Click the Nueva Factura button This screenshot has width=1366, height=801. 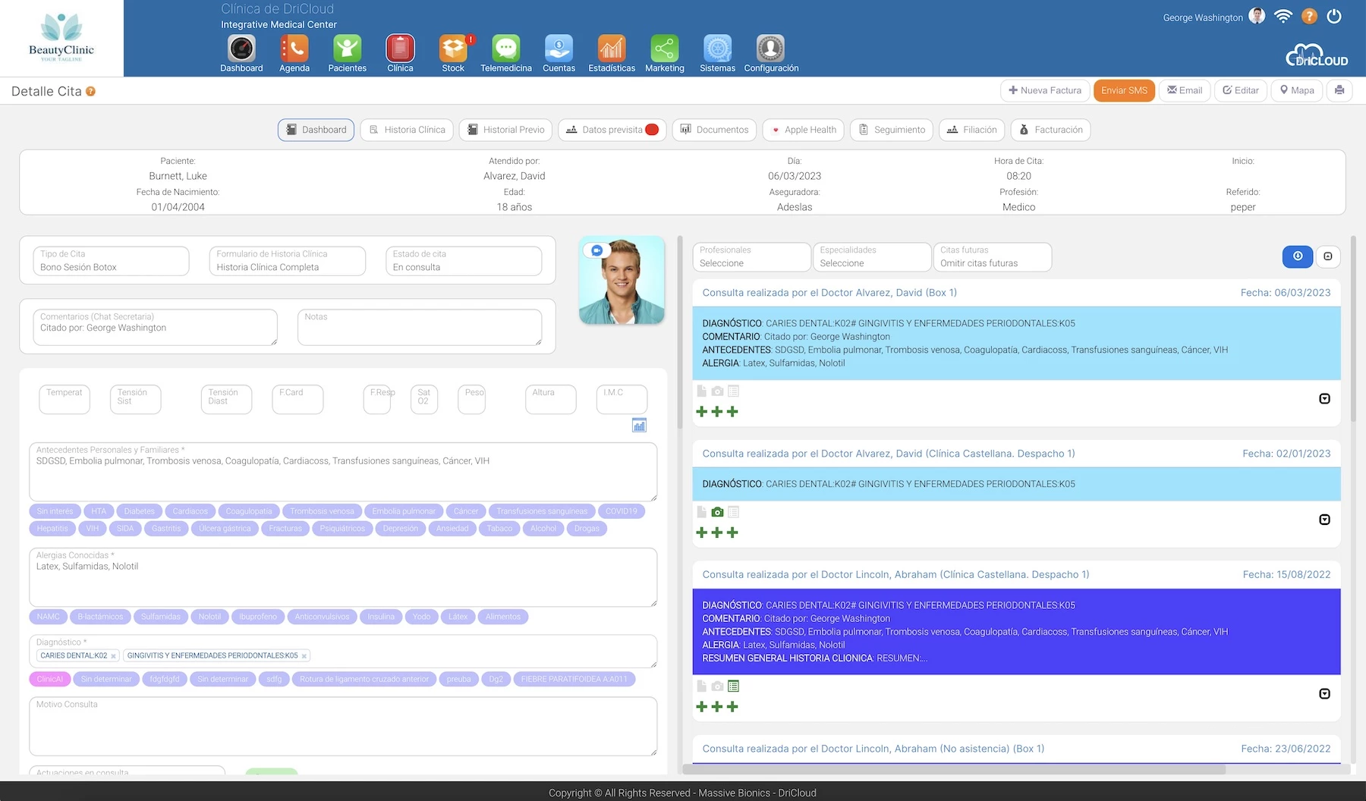tap(1045, 90)
